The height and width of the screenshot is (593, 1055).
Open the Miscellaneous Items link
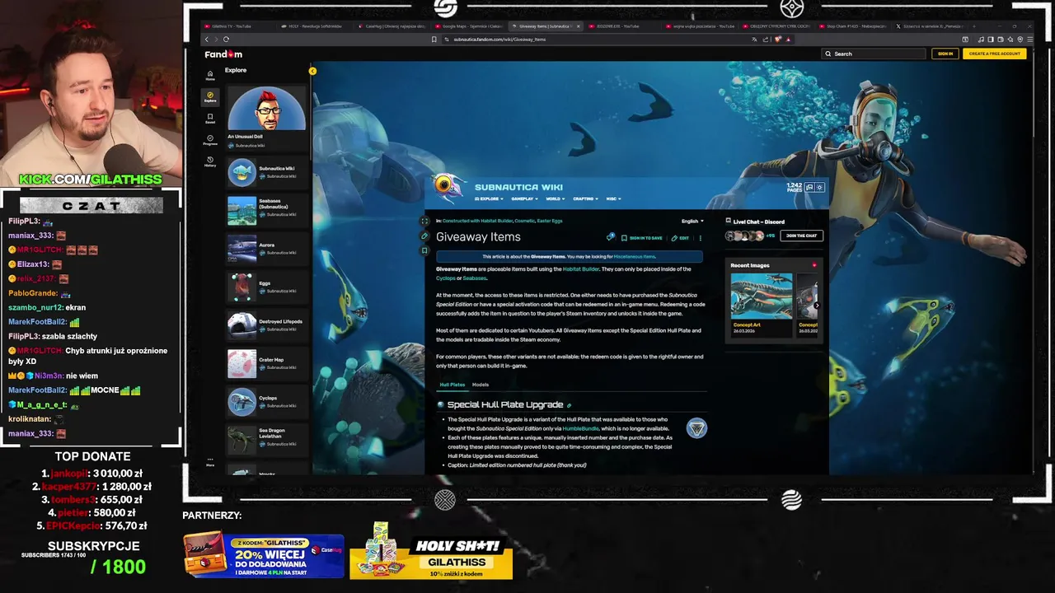634,257
